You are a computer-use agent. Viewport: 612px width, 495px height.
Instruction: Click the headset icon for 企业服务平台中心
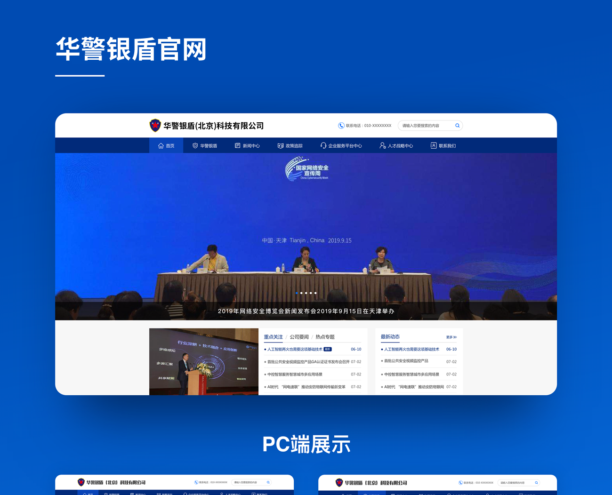pyautogui.click(x=323, y=146)
